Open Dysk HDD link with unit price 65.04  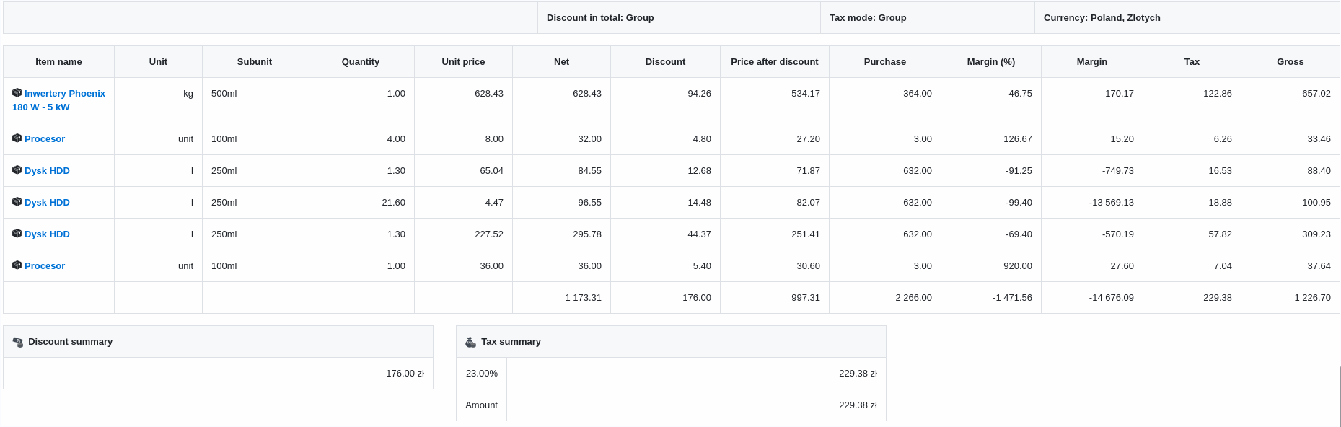click(47, 170)
